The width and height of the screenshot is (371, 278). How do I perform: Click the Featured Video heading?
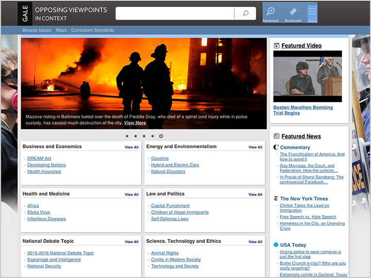301,46
